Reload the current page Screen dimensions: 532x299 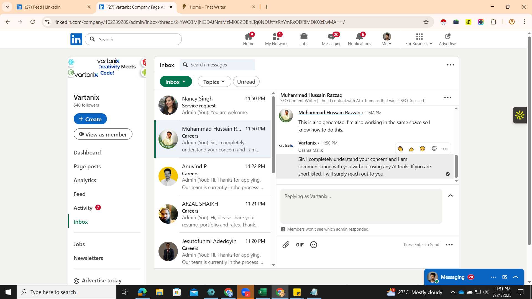click(x=33, y=22)
